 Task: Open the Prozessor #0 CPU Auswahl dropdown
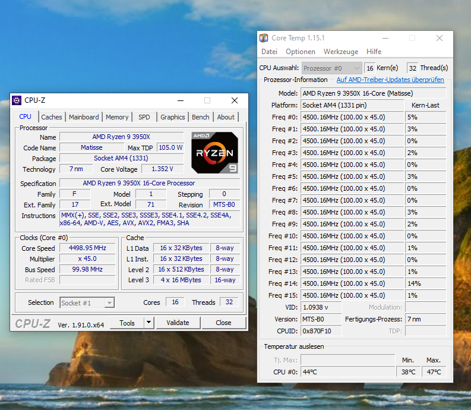pyautogui.click(x=331, y=68)
